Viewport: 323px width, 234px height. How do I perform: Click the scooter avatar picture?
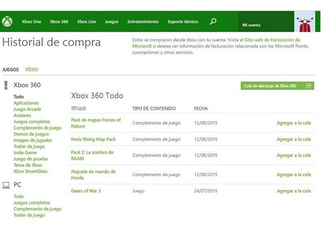tap(305, 21)
